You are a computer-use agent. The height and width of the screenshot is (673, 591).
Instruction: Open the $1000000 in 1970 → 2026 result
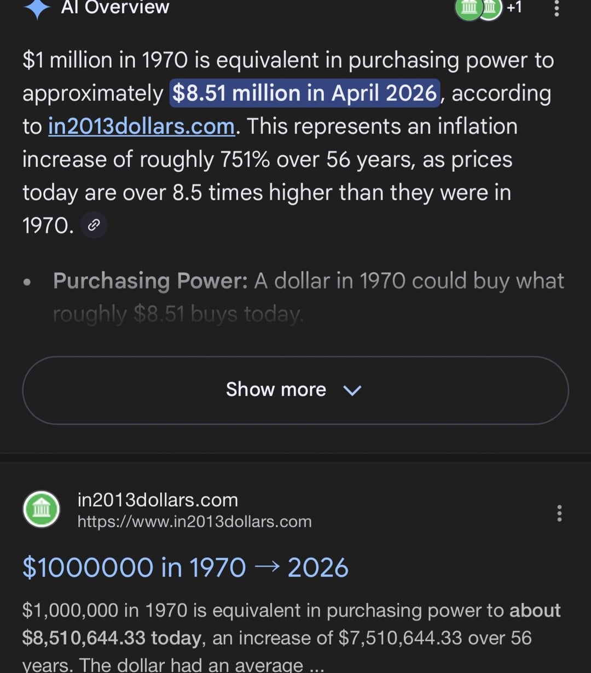pyautogui.click(x=185, y=567)
